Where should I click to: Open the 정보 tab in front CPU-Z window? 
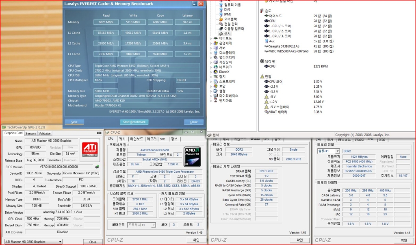(x=174, y=139)
